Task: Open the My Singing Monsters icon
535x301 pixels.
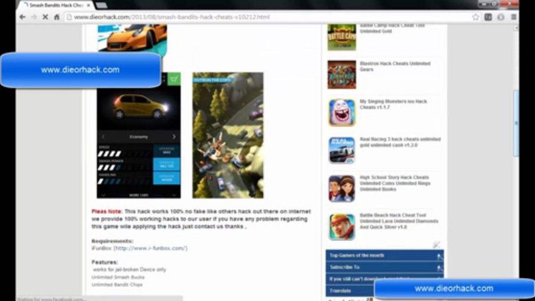Action: 342,112
